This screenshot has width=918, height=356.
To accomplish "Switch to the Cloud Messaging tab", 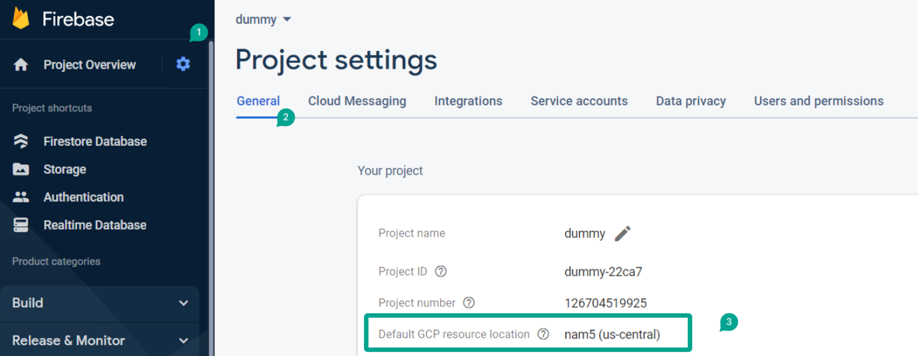I will coord(357,101).
